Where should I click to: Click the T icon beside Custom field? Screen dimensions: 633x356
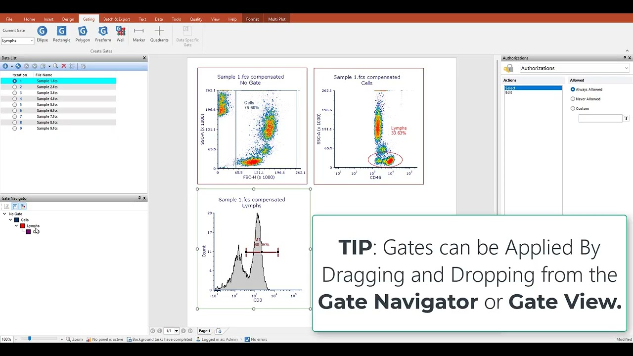pyautogui.click(x=626, y=119)
